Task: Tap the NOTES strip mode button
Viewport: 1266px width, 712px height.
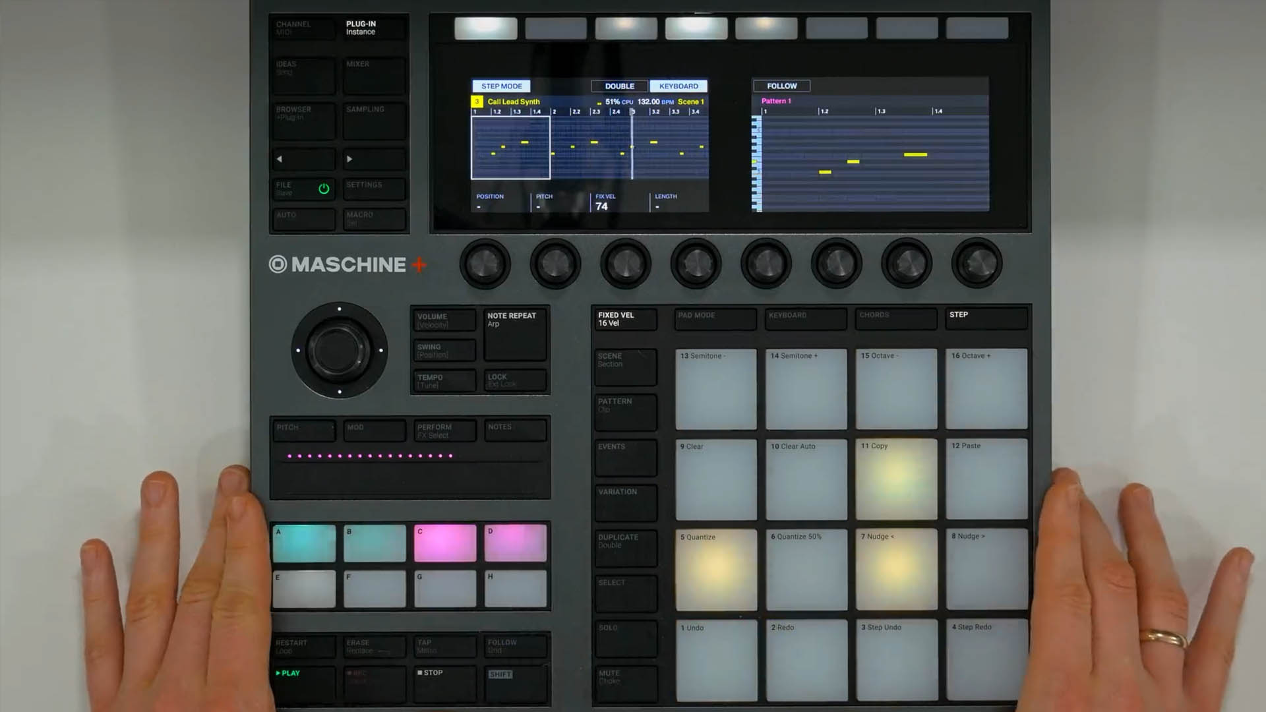Action: click(x=515, y=430)
